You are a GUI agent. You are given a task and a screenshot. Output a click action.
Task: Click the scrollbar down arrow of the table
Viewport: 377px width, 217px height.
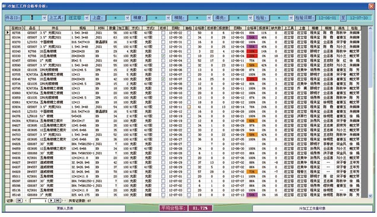tap(370, 196)
